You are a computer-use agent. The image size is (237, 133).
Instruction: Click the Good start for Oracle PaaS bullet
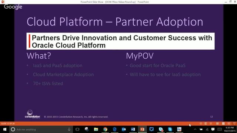click(157, 66)
